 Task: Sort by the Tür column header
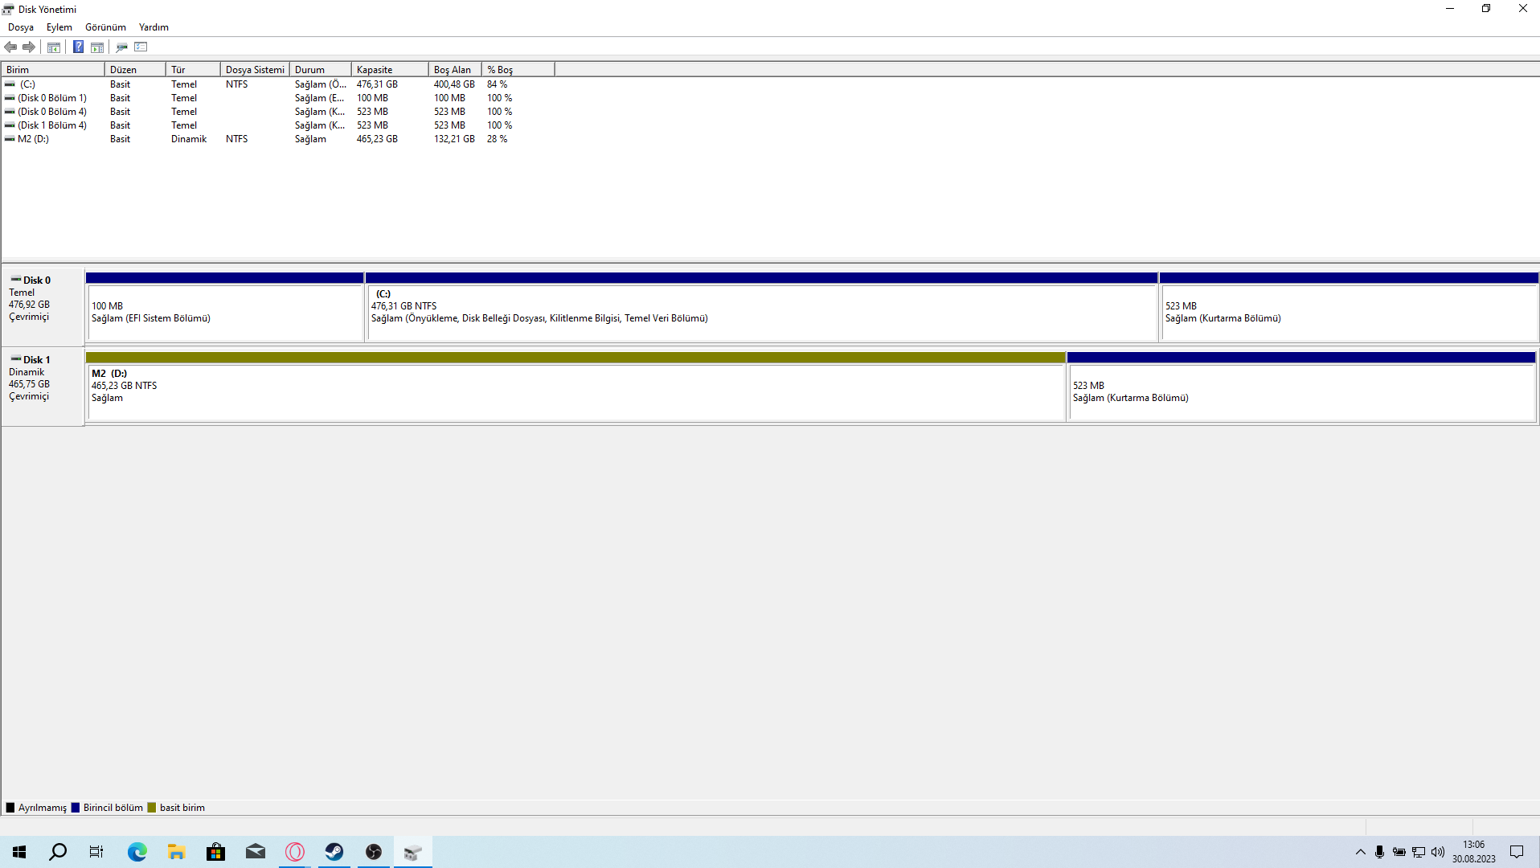pos(193,70)
